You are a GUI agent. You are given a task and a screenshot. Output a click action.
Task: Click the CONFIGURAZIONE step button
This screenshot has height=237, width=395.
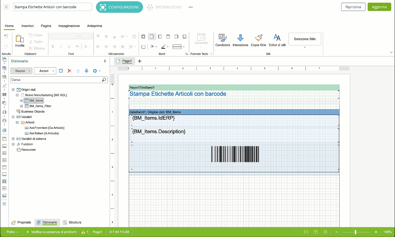[x=119, y=7]
